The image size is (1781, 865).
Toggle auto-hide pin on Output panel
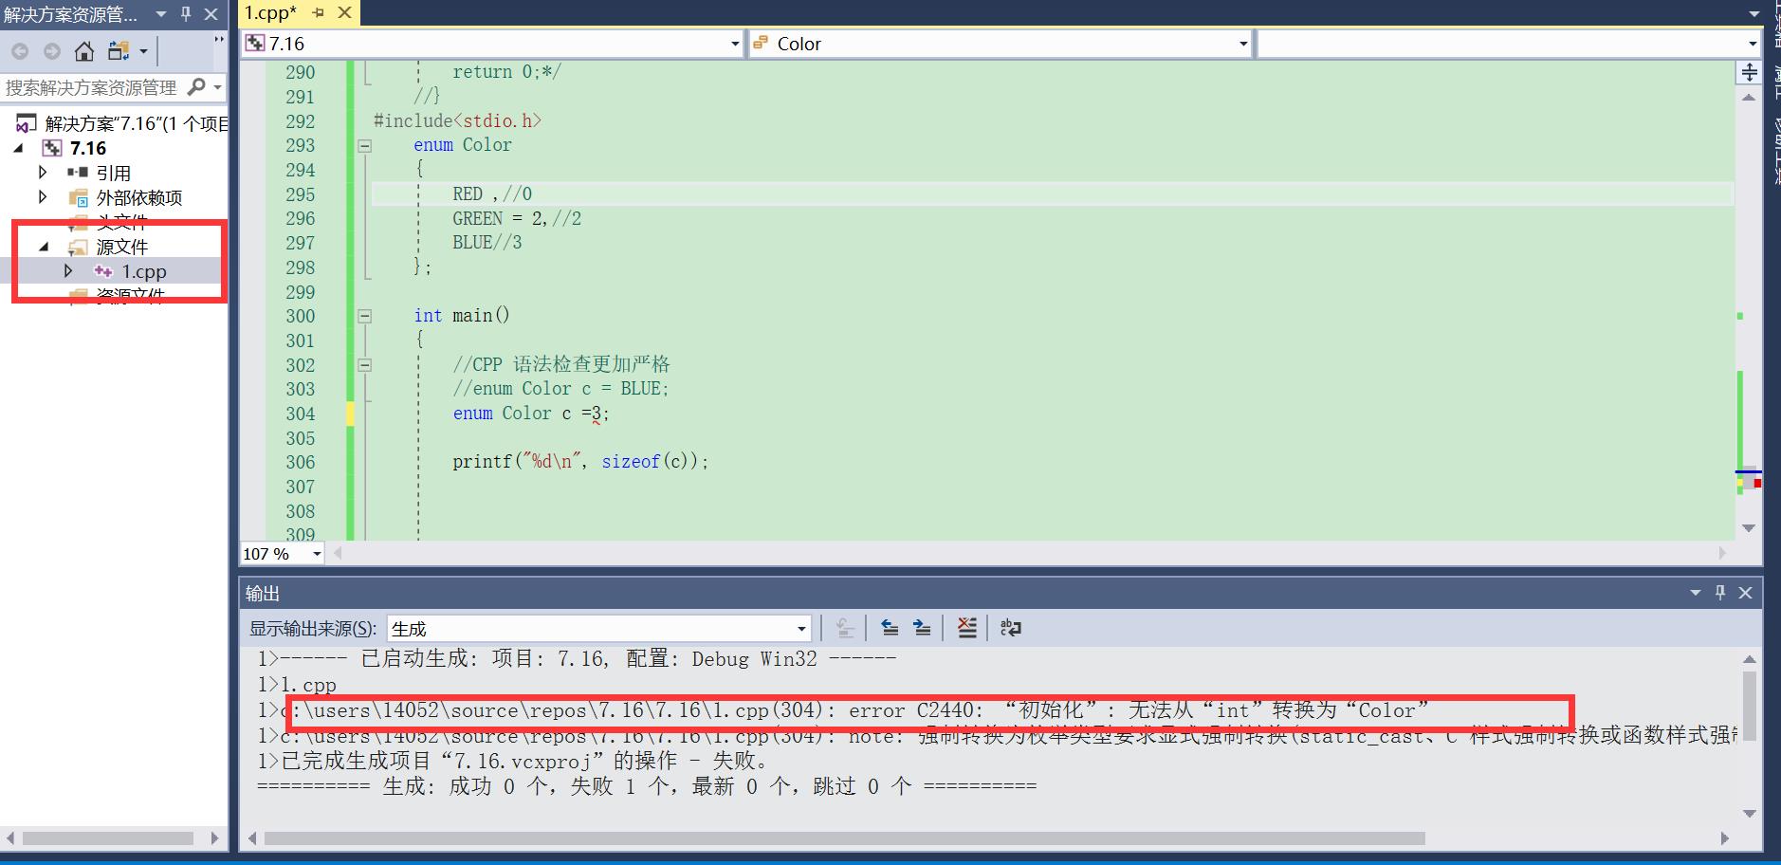(1720, 593)
